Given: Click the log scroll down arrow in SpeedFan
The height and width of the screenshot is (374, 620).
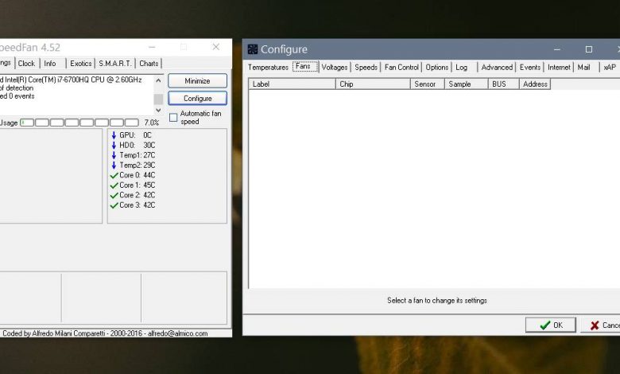Looking at the screenshot, I should [x=158, y=110].
